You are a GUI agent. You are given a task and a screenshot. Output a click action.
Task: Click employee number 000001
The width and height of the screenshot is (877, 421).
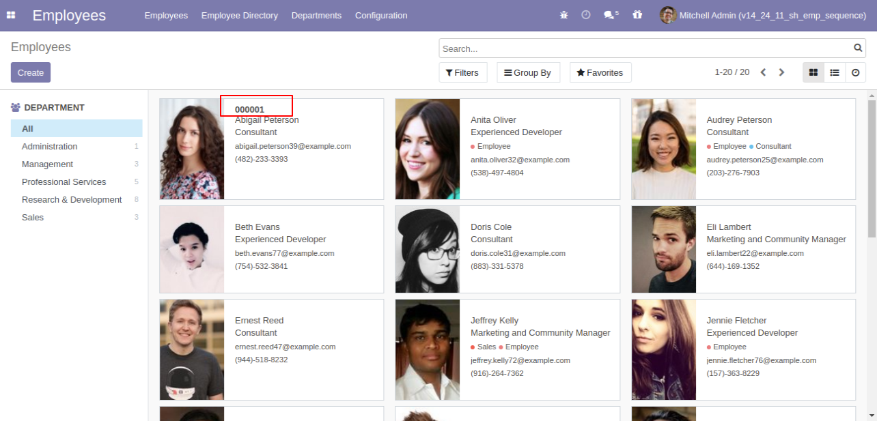249,109
